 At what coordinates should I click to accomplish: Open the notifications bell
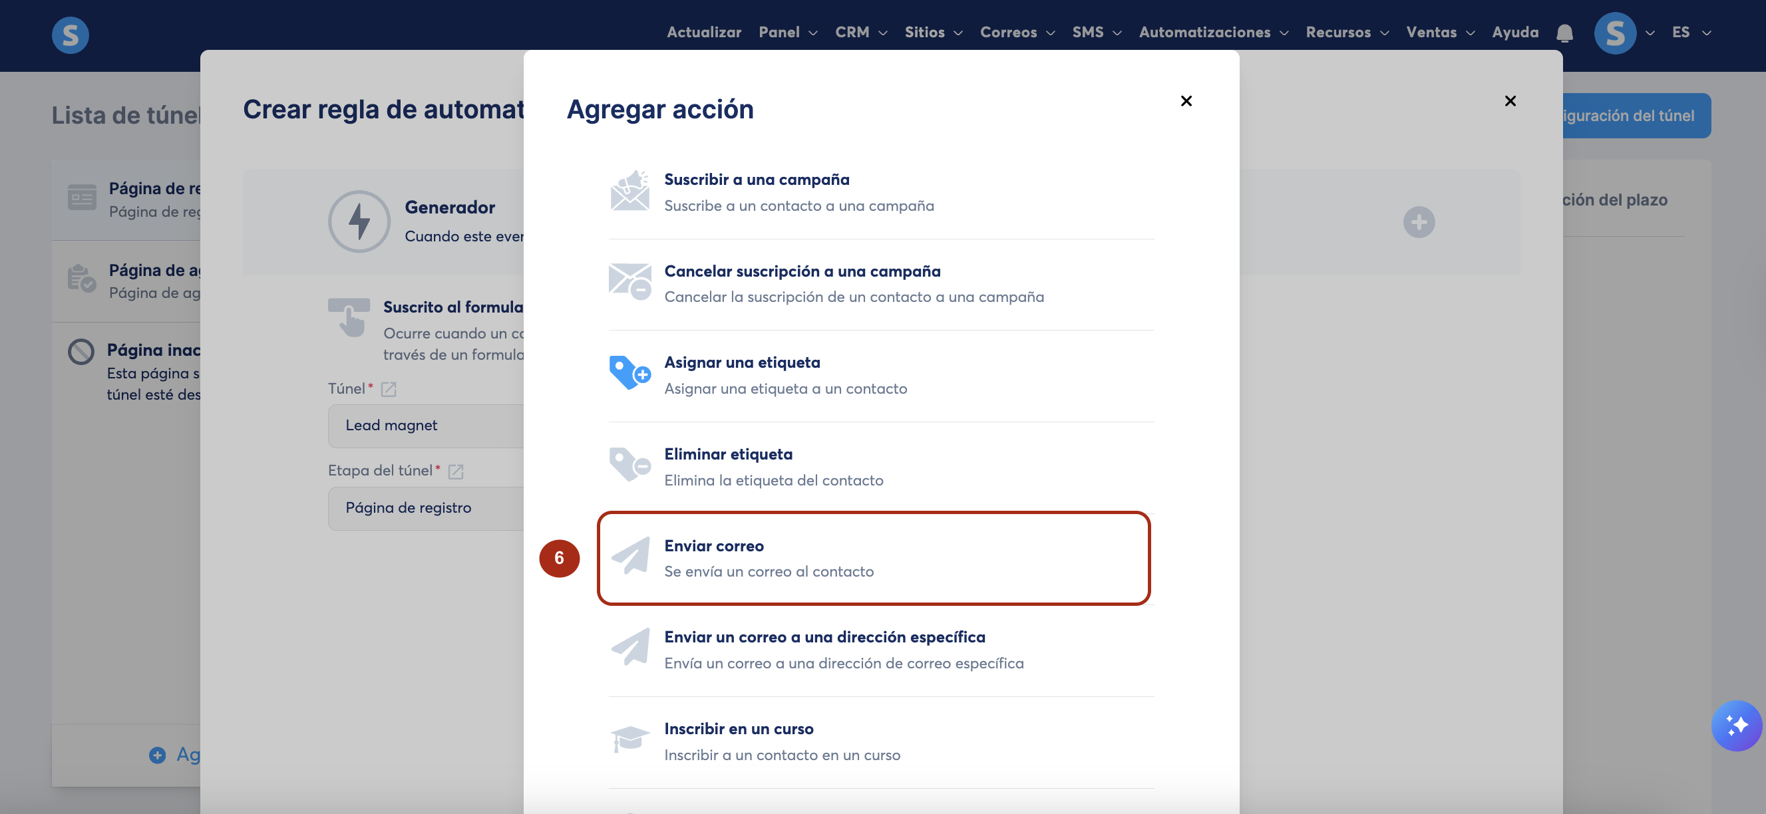(x=1564, y=33)
